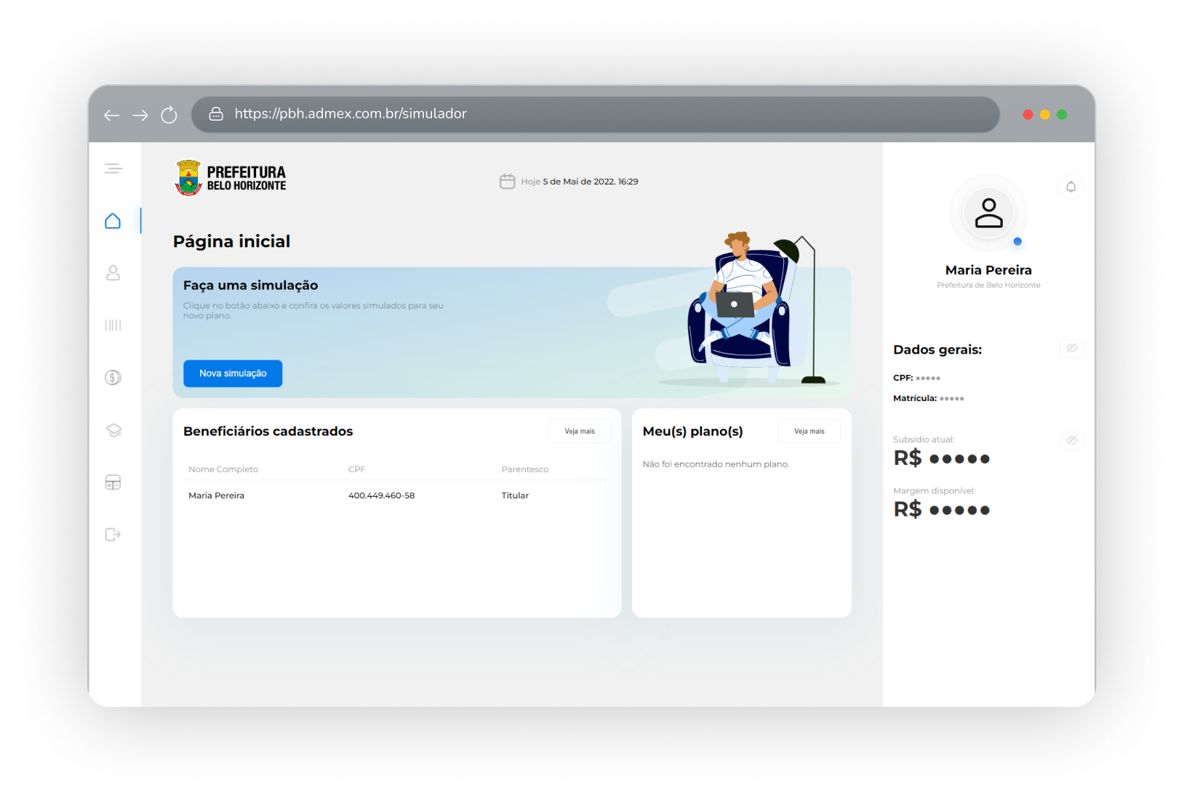
Task: Click Veja mais in Beneficiários cadastrados
Action: click(x=579, y=432)
